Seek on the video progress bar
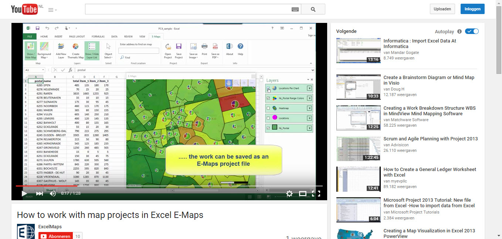502x239 pixels. [169, 186]
